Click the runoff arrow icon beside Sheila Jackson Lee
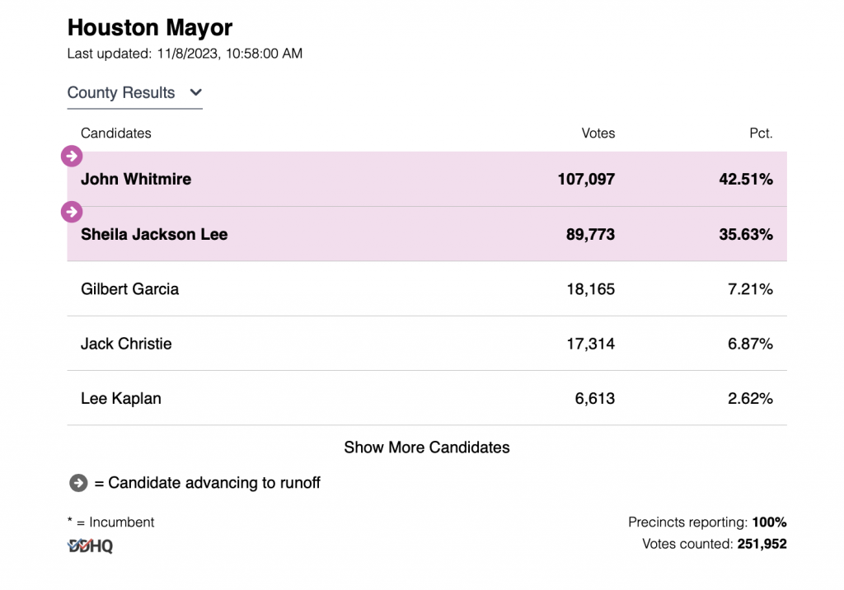The image size is (844, 590). click(x=73, y=212)
